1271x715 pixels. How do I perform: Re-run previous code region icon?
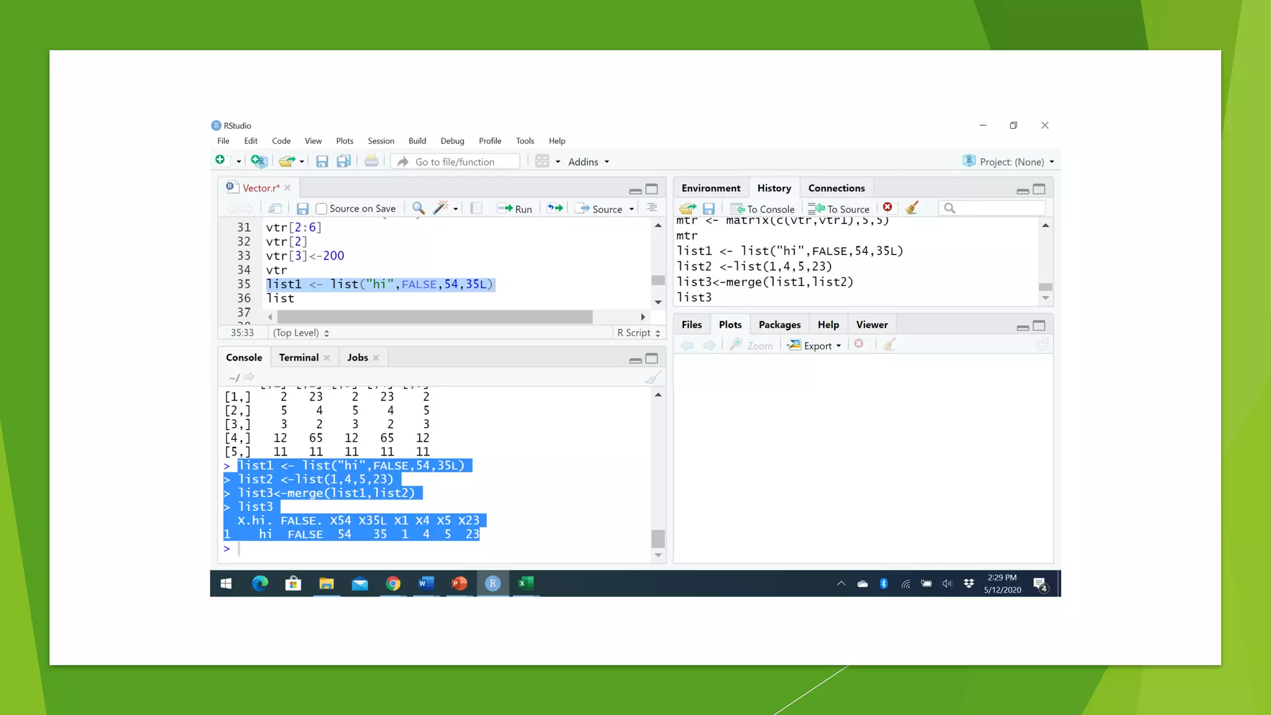pyautogui.click(x=555, y=209)
